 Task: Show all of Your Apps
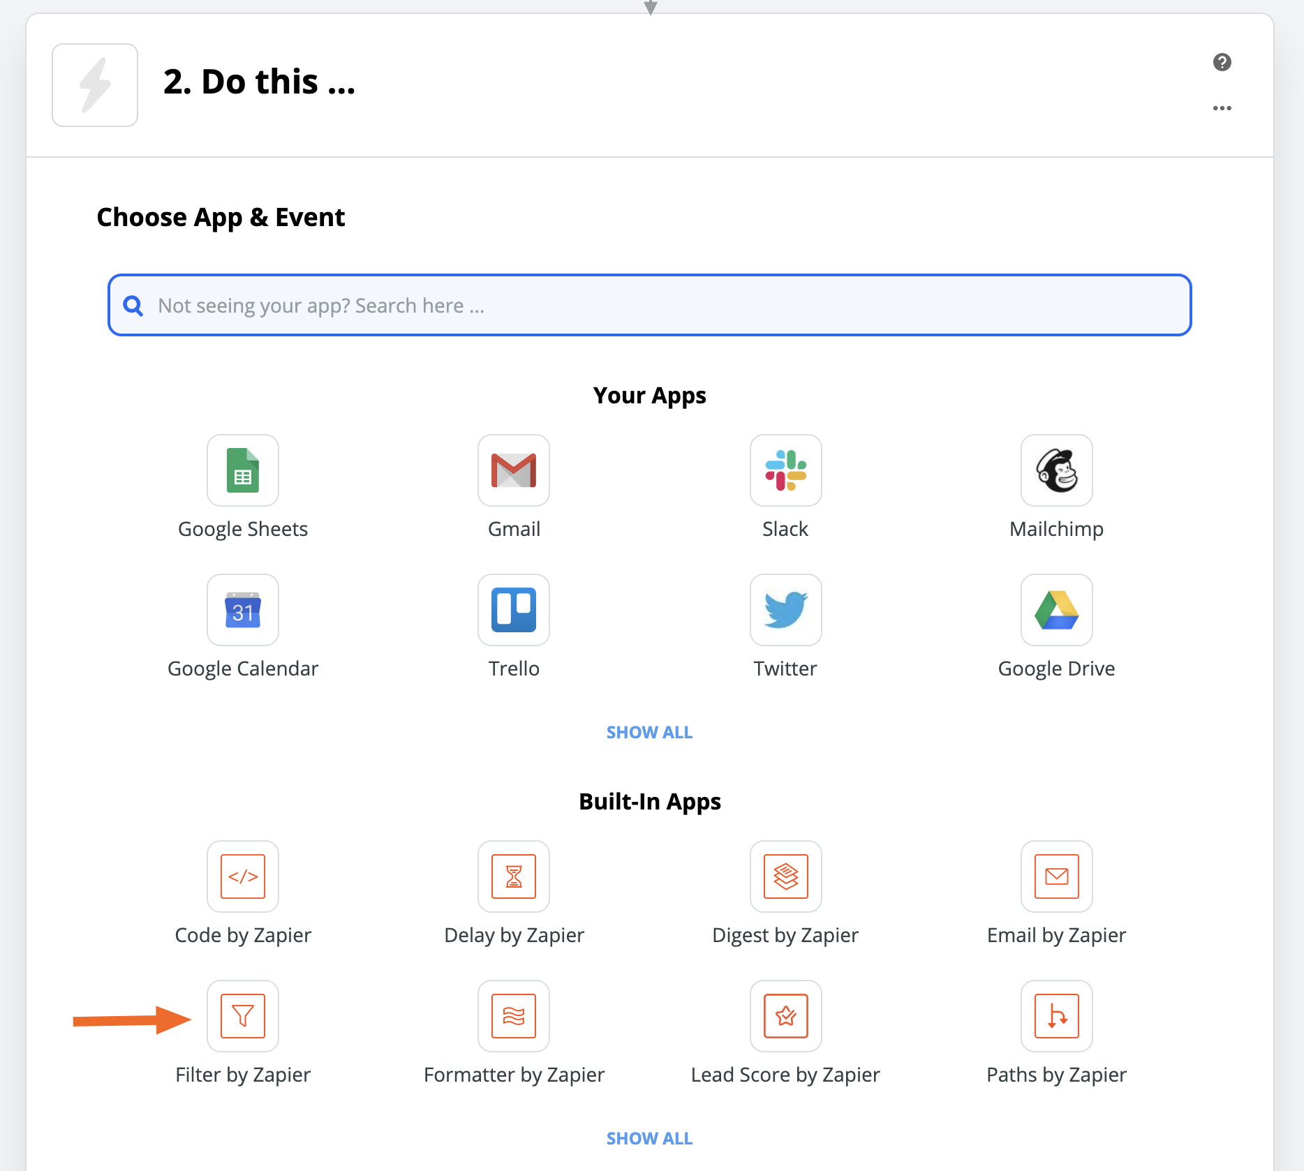(649, 732)
